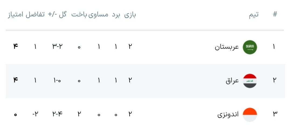Sort by the امتیاز points header

click(x=16, y=15)
